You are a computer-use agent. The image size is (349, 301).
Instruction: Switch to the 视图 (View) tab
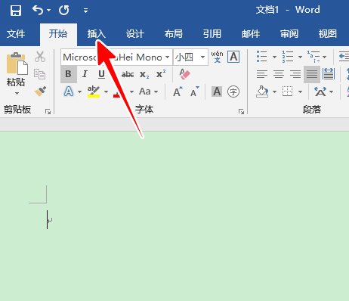point(327,34)
